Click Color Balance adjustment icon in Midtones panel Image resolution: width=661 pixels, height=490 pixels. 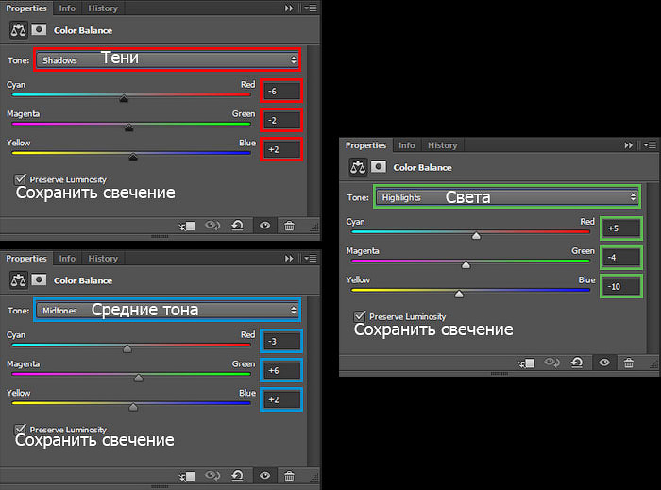[x=18, y=279]
